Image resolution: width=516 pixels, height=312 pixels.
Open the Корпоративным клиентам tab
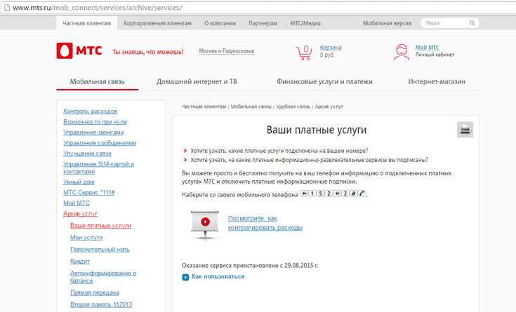(x=158, y=23)
